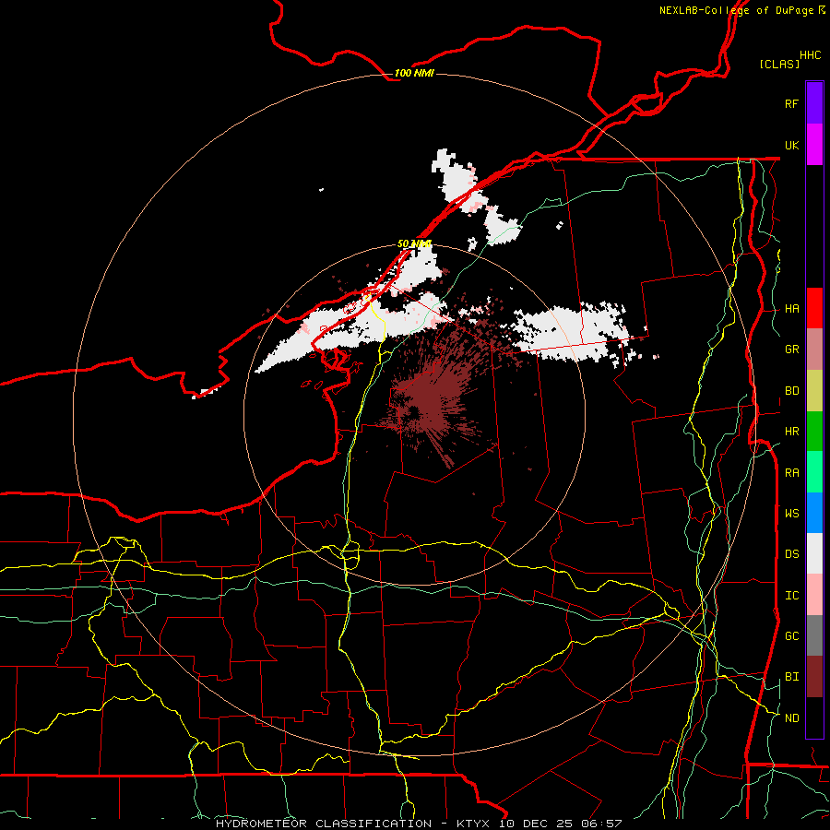Click the 06:57 timestamp
Screen dimensions: 830x830
(604, 824)
